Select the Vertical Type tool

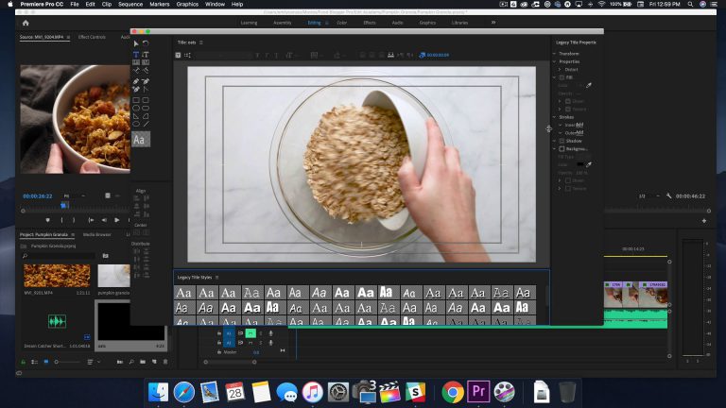[146, 54]
